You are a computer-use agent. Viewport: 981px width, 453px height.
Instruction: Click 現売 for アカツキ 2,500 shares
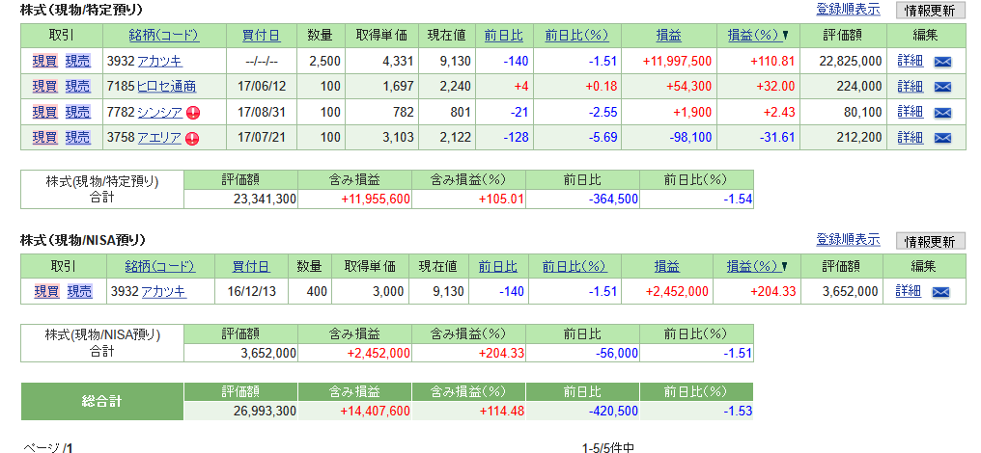(77, 61)
